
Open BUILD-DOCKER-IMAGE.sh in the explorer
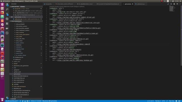[x=21, y=76]
